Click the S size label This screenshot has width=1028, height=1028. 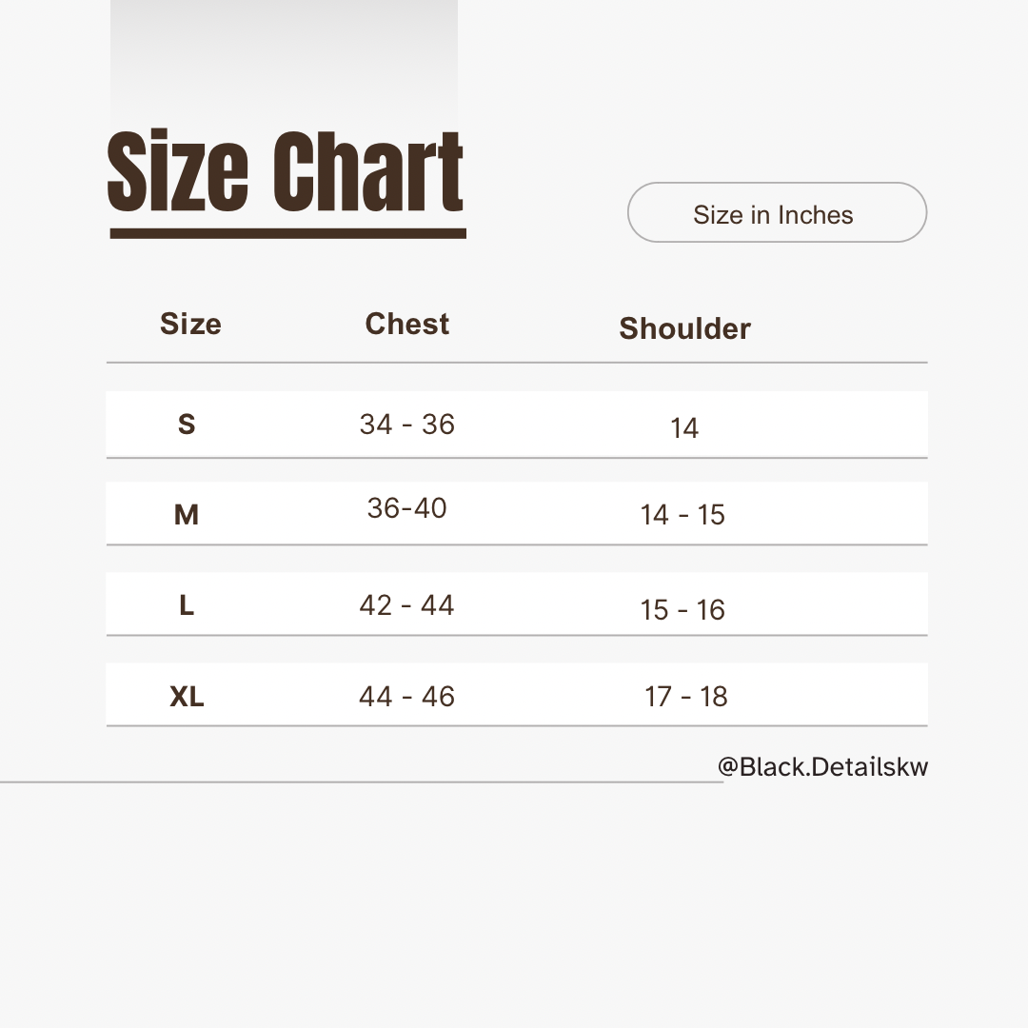pos(187,425)
